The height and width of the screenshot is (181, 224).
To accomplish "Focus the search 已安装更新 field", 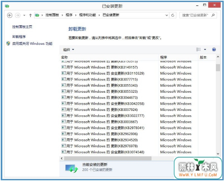I will [198, 15].
